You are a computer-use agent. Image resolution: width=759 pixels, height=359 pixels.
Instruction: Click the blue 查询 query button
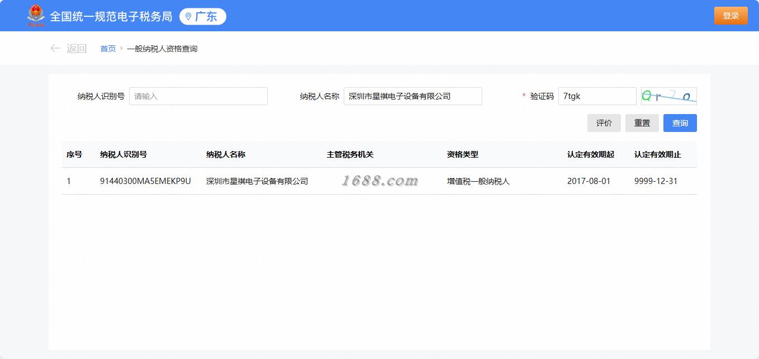[x=680, y=123]
